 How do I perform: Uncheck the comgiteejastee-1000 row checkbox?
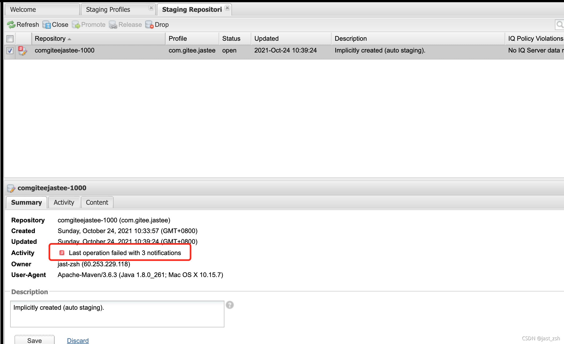point(10,50)
